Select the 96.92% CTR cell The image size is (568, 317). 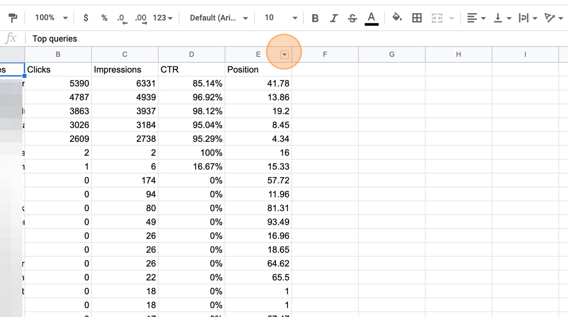191,97
